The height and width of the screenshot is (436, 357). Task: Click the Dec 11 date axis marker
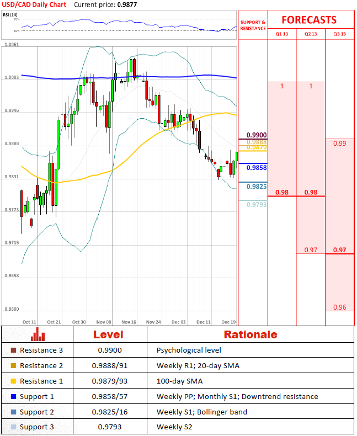click(204, 322)
